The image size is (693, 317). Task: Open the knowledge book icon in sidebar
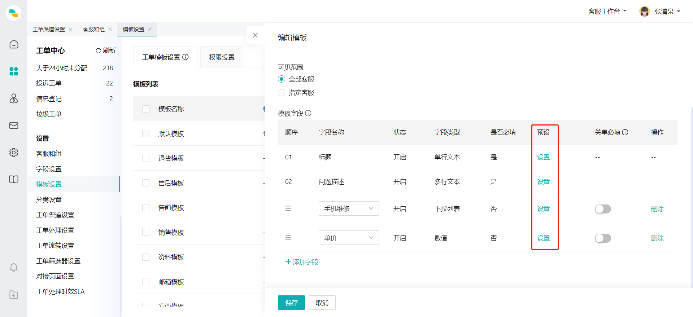point(14,179)
